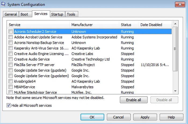This screenshot has height=124, width=188.
Task: Switch to the General tab
Action: tap(11, 14)
